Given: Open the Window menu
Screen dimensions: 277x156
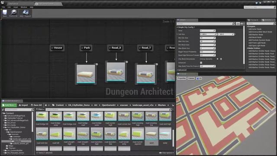Looking at the screenshot, I should (24, 7).
